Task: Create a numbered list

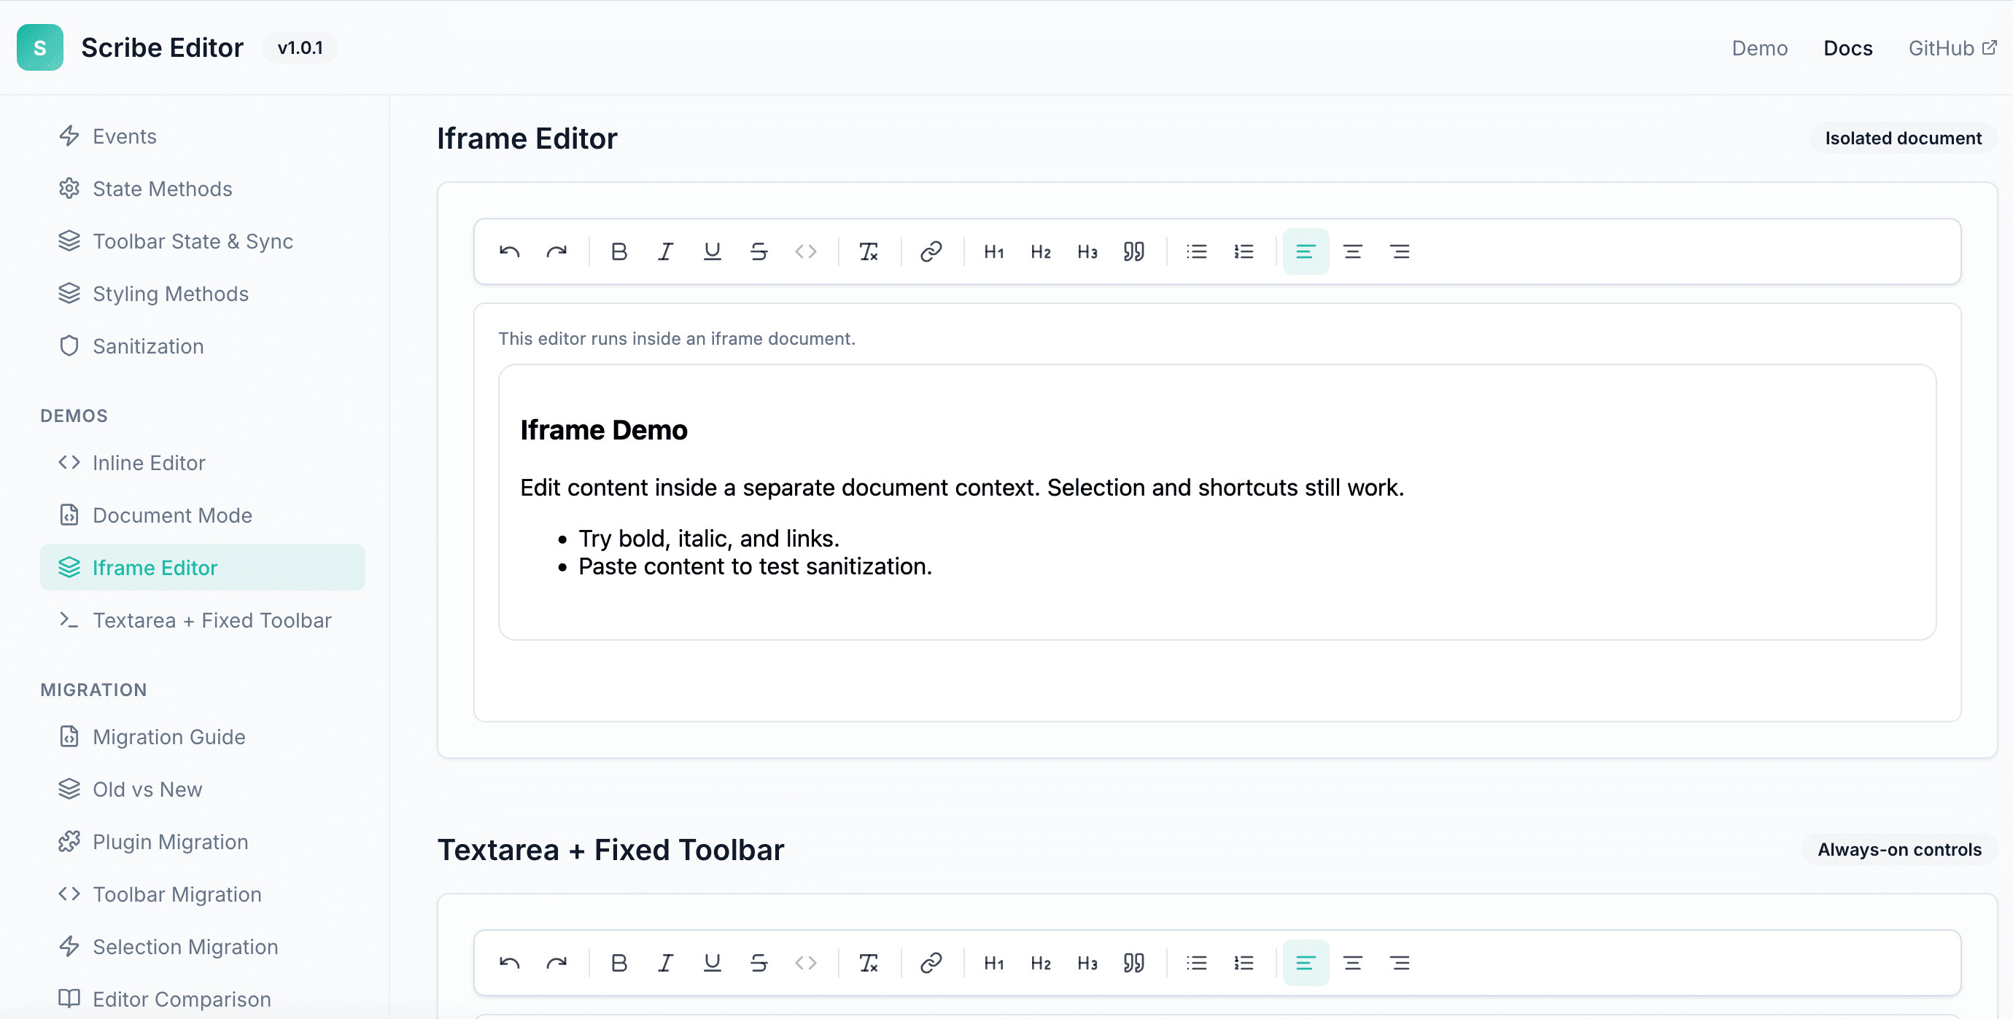Action: coord(1244,251)
